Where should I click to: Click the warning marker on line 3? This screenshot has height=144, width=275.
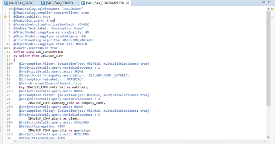tap(5, 17)
